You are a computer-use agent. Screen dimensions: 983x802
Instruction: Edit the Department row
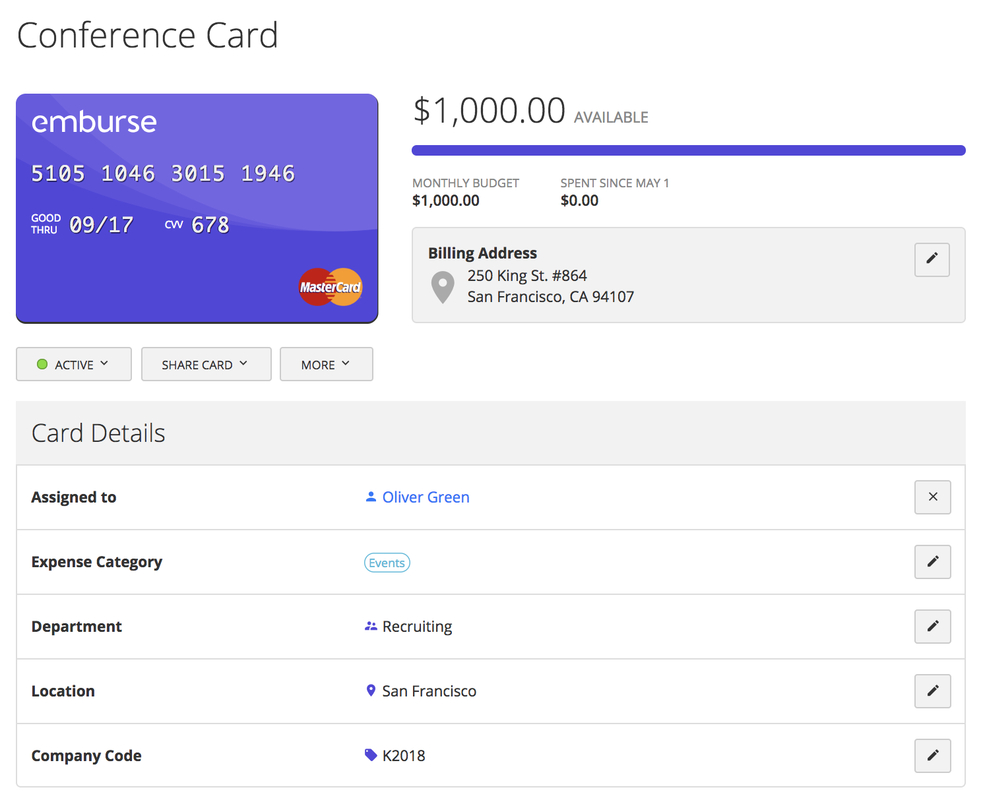coord(932,626)
